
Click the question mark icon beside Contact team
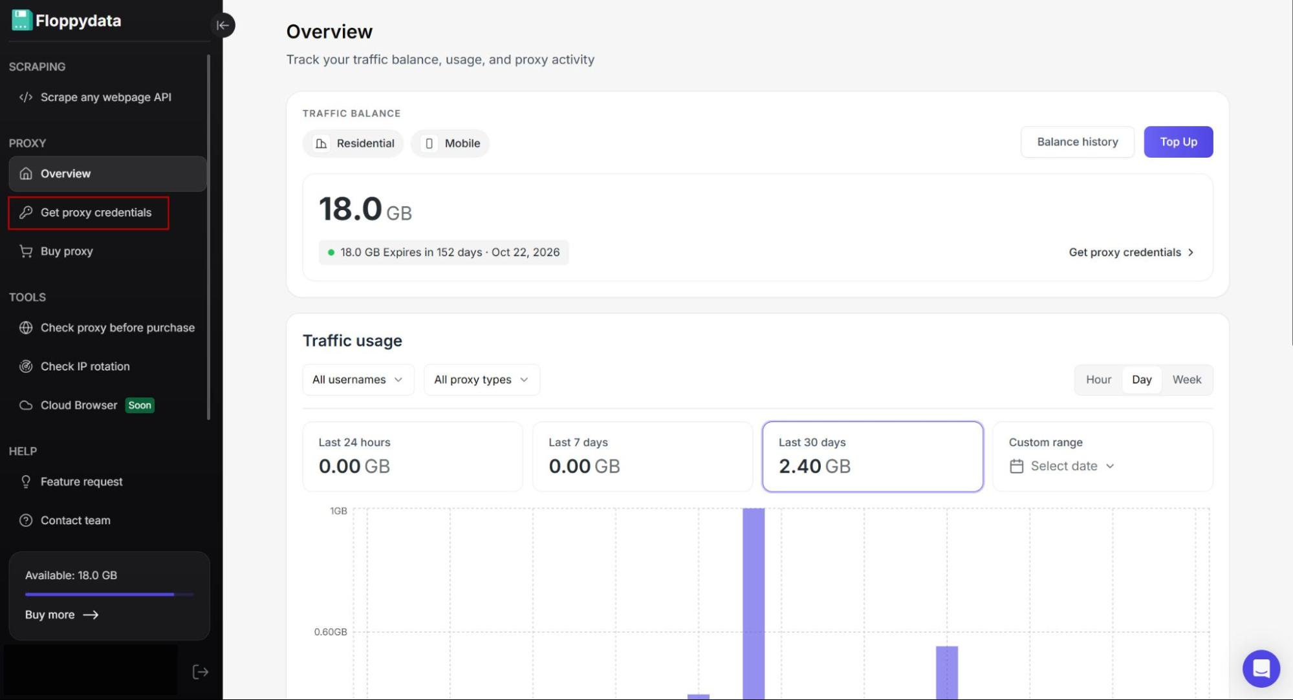26,520
